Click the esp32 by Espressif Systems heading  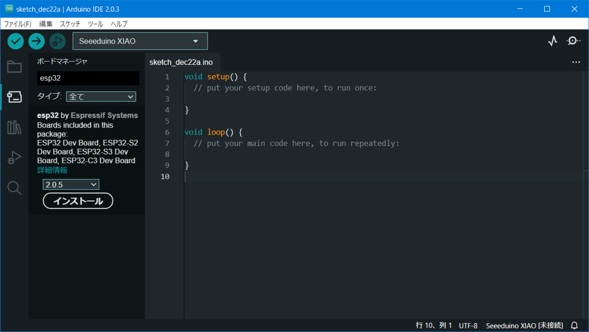tap(87, 115)
